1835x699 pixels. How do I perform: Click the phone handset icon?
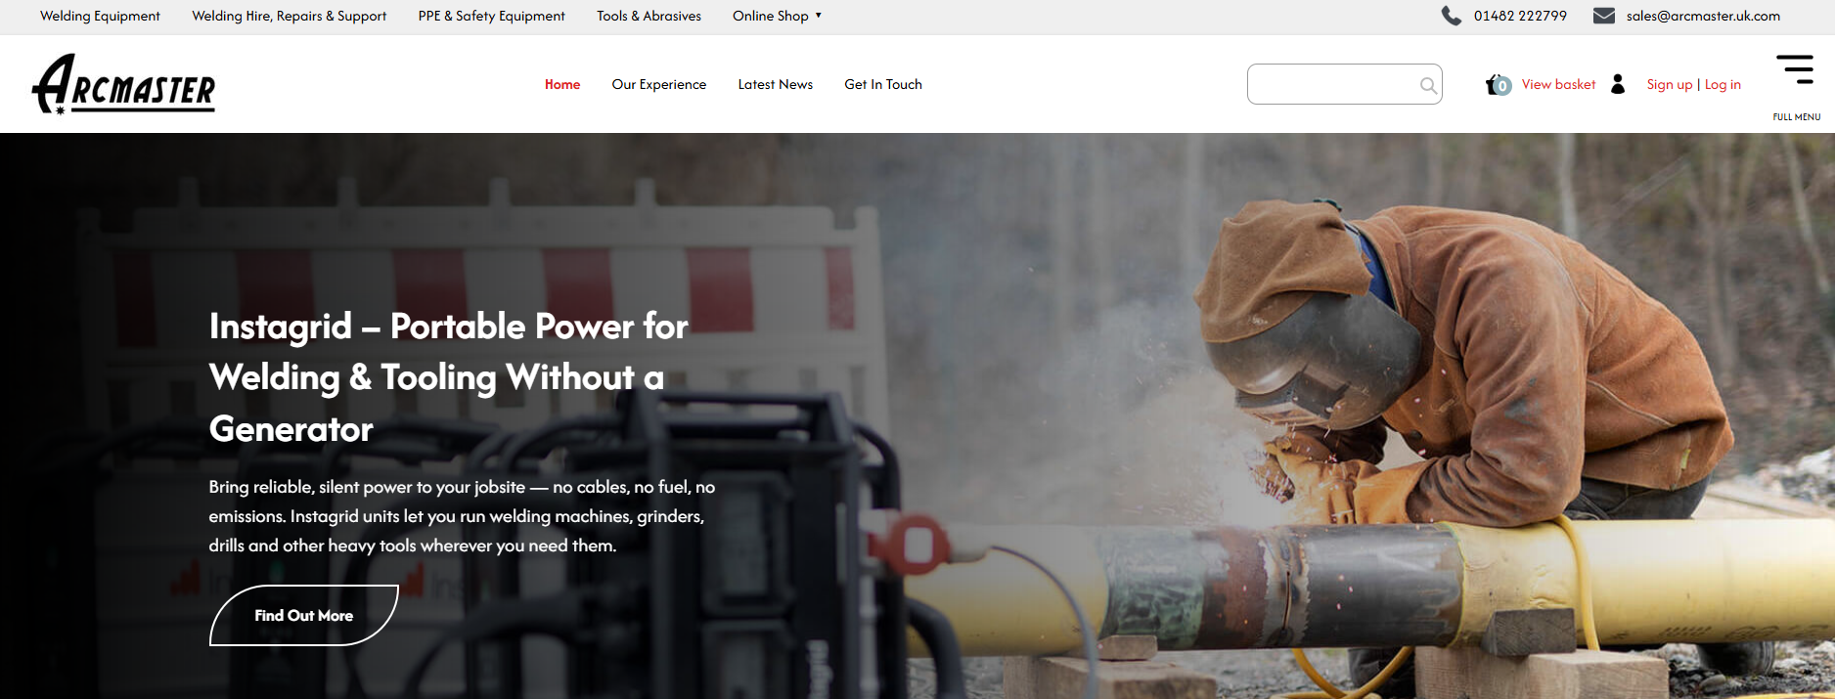tap(1451, 16)
